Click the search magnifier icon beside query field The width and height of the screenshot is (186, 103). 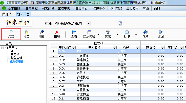tap(120, 23)
